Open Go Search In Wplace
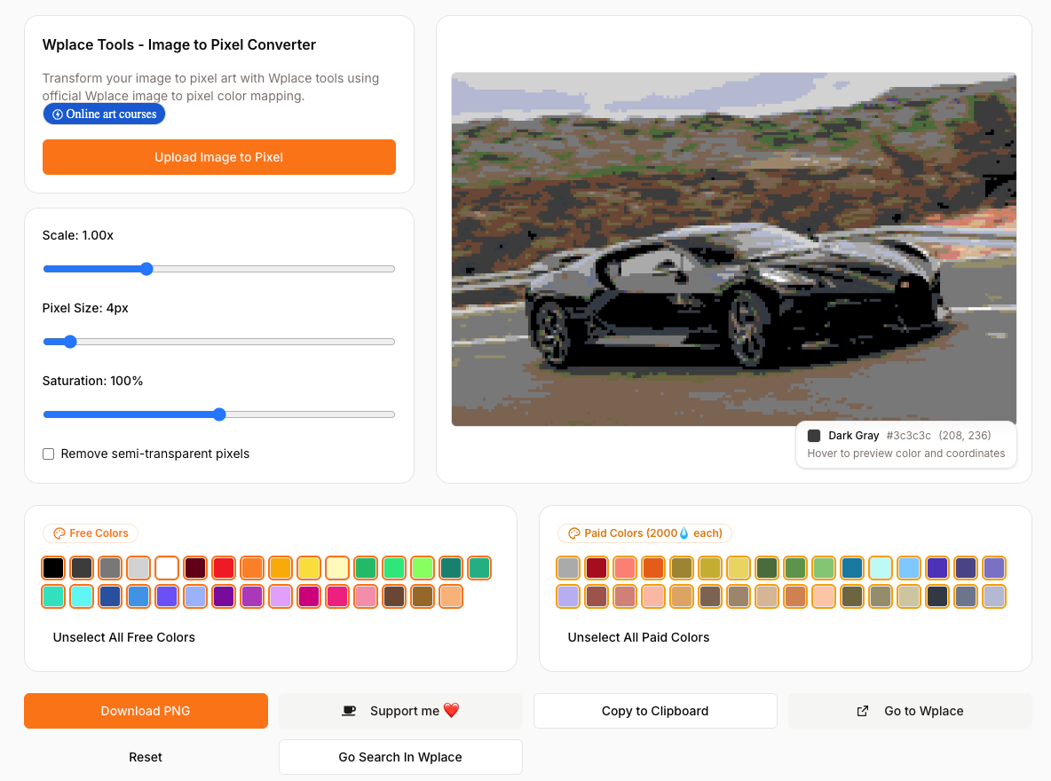This screenshot has width=1051, height=781. (x=400, y=756)
